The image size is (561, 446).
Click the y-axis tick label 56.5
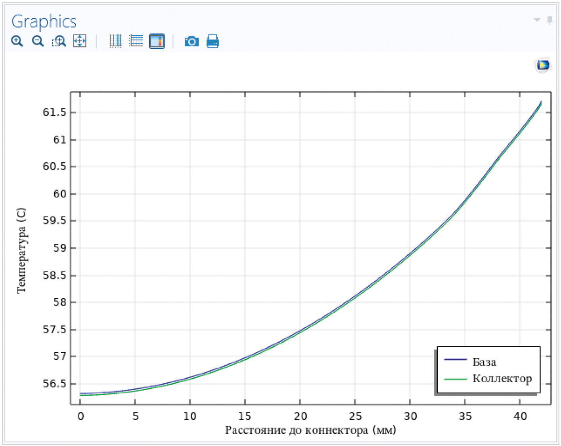coord(55,384)
